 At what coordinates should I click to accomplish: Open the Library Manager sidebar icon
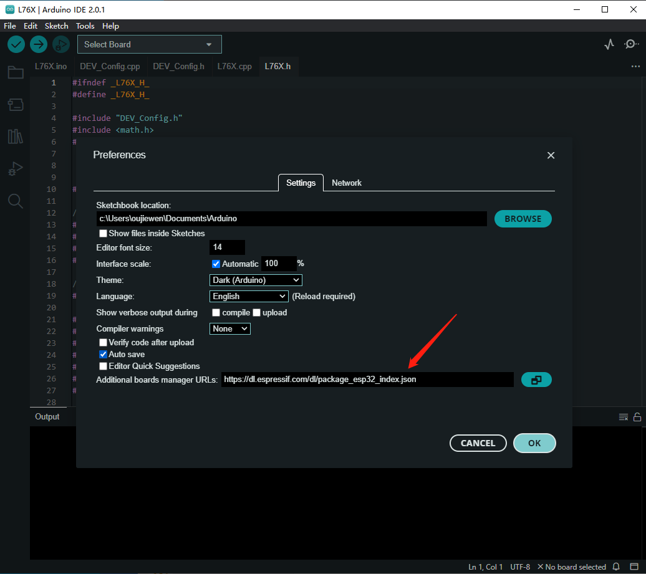click(x=16, y=136)
